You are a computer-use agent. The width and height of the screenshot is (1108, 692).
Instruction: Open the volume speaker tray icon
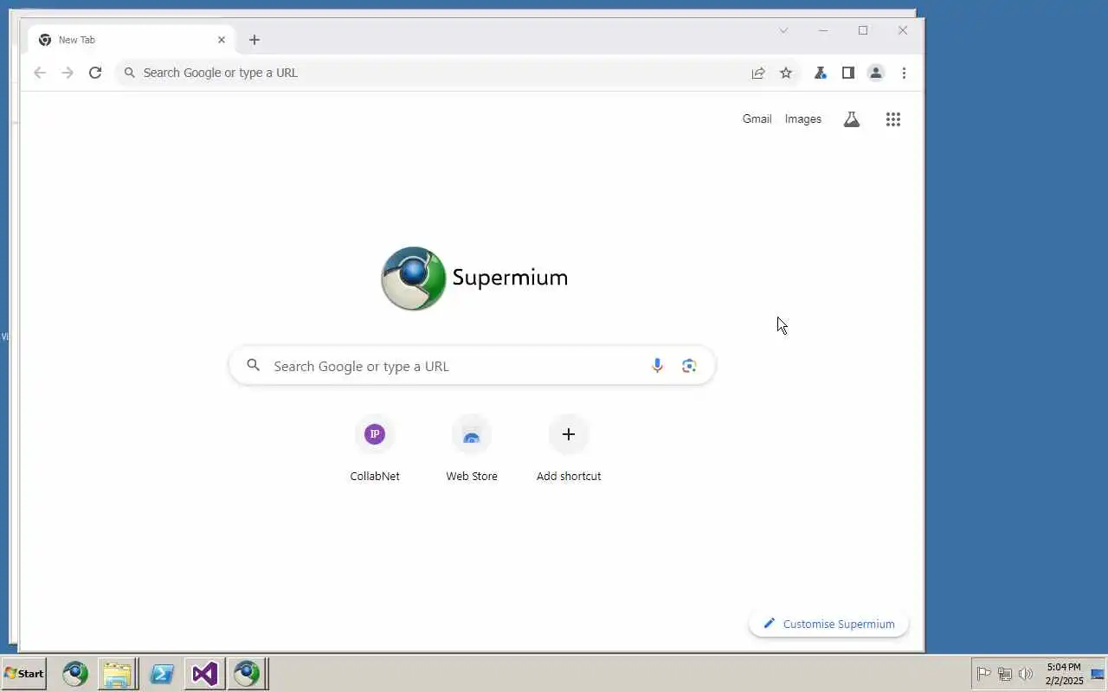1027,674
